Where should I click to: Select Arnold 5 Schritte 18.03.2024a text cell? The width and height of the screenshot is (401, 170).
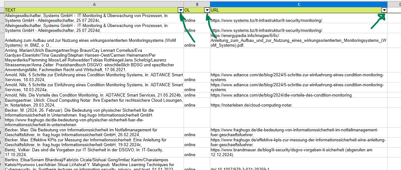click(94, 87)
